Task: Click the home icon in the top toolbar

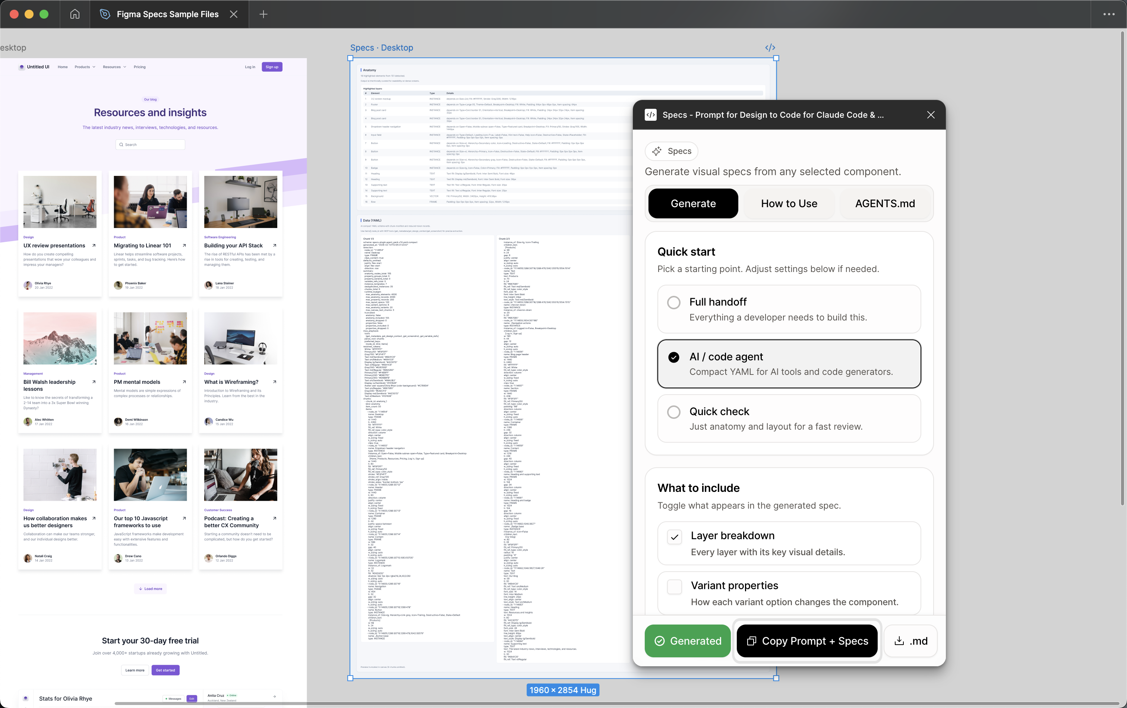Action: pos(75,14)
